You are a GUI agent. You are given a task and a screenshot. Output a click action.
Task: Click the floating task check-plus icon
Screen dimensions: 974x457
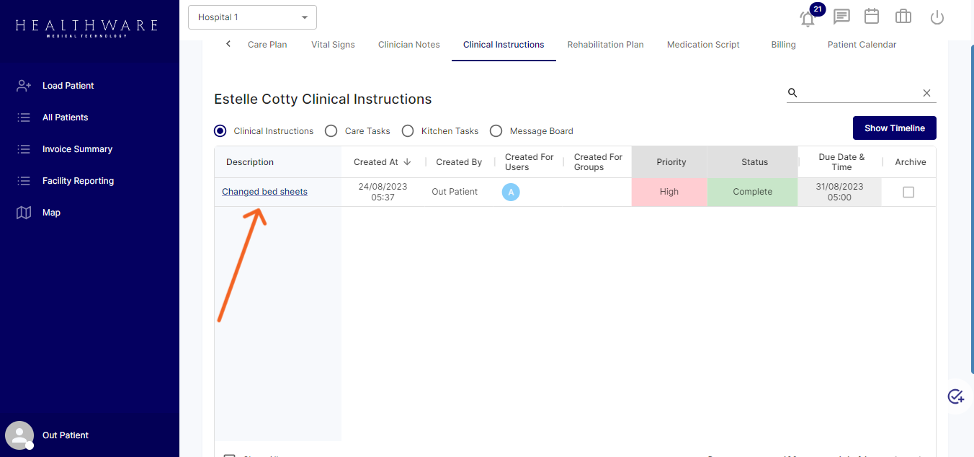pos(955,396)
